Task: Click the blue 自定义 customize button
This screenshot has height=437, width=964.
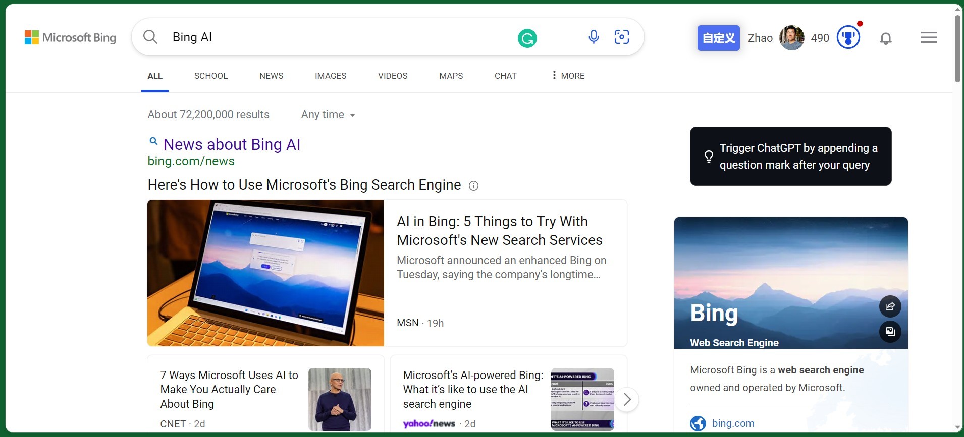Action: click(x=719, y=38)
